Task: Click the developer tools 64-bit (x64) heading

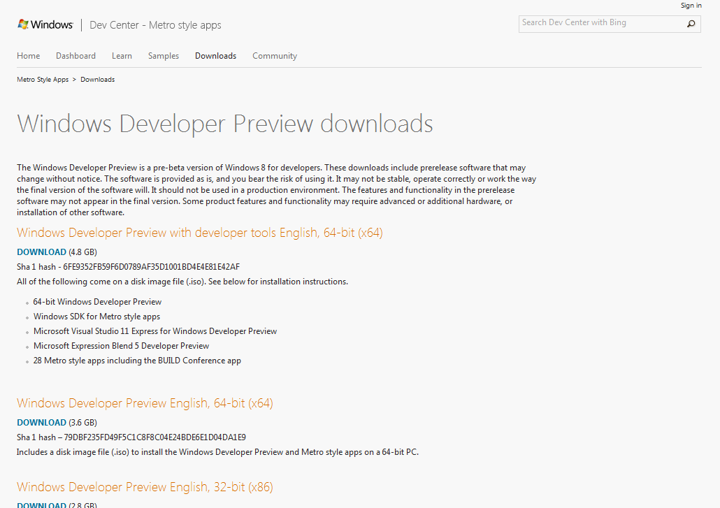Action: 200,233
